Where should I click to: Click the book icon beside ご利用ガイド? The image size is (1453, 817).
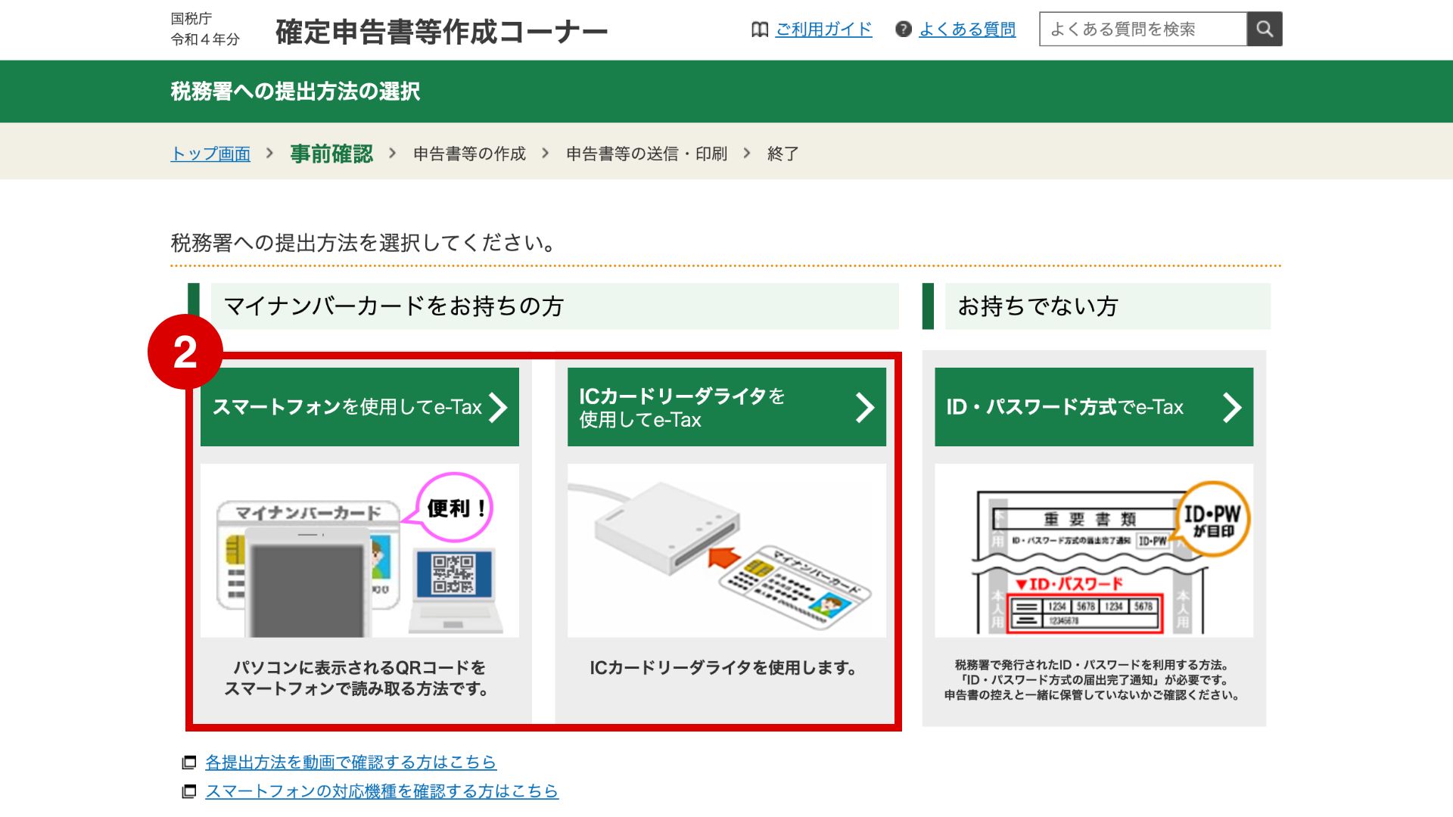[759, 30]
